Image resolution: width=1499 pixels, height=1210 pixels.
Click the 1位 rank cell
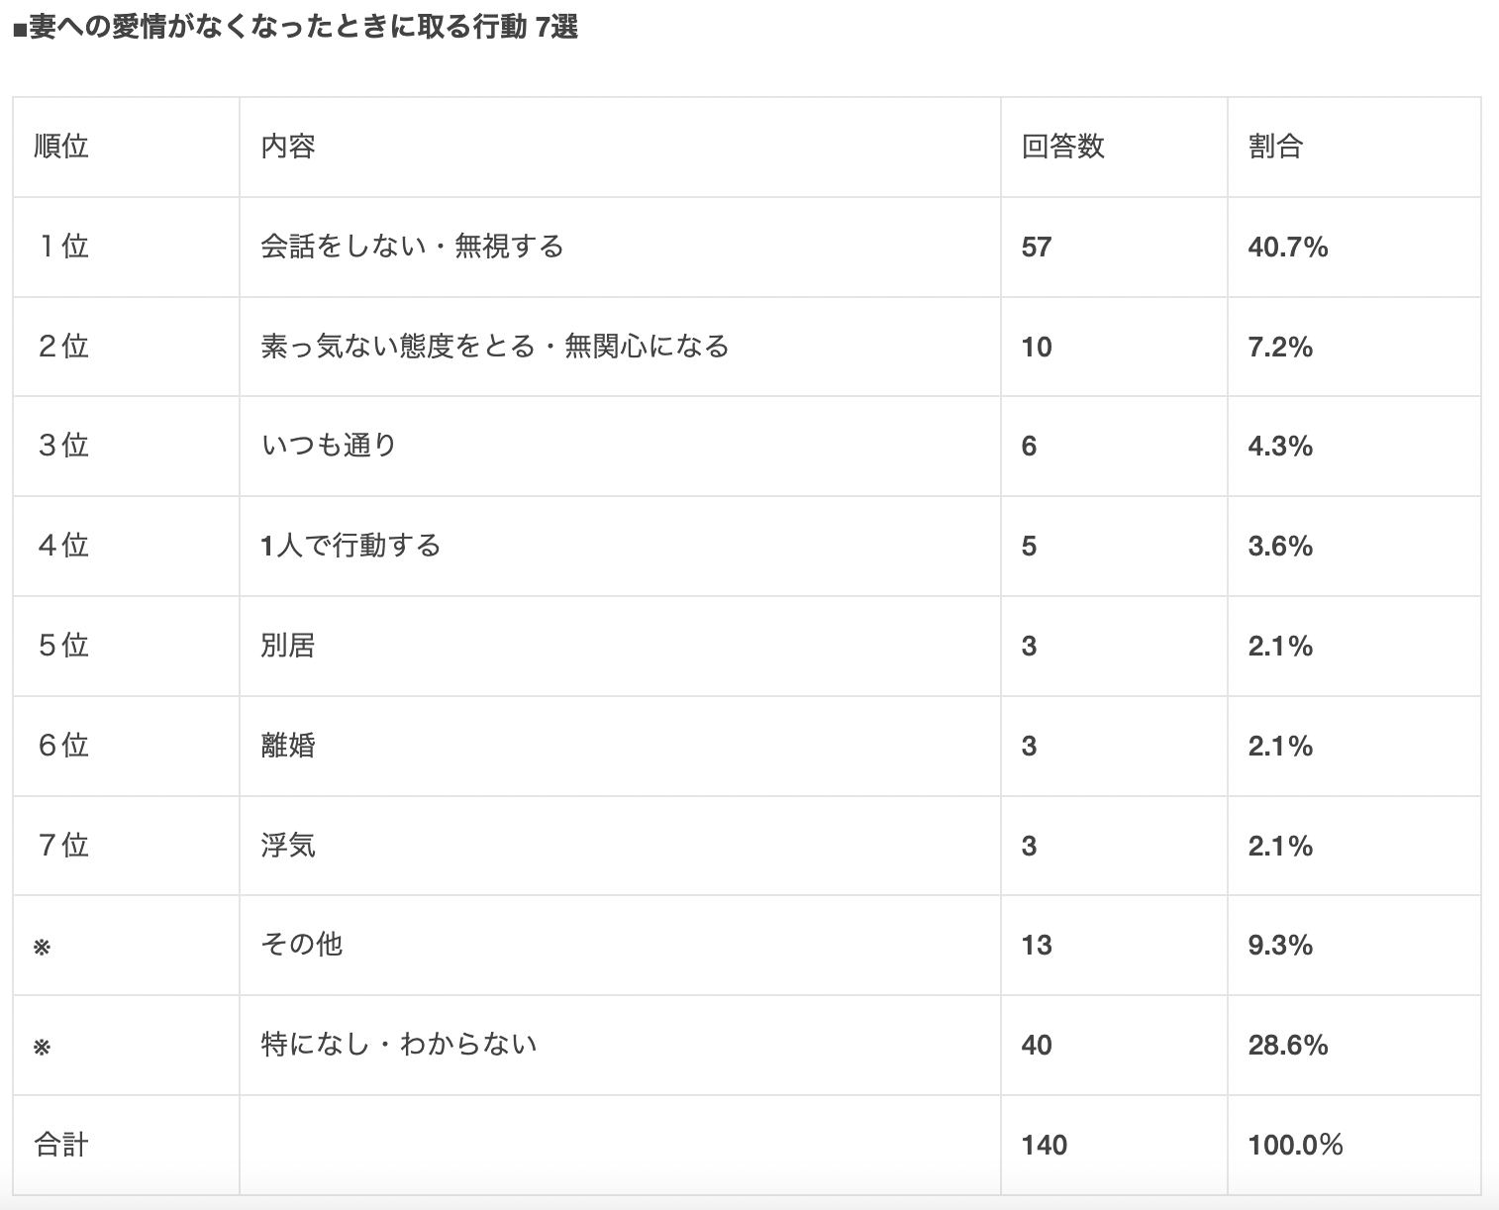click(63, 246)
